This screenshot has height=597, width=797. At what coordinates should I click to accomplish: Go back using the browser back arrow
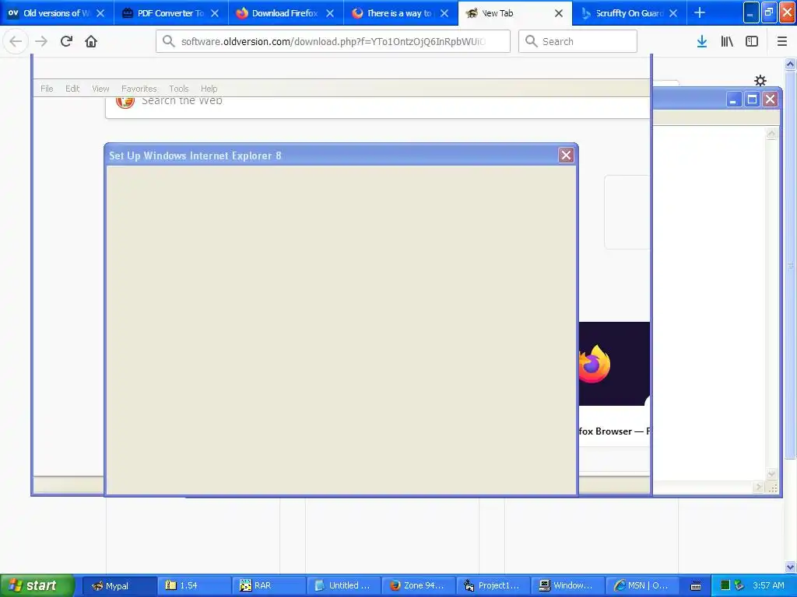click(16, 41)
